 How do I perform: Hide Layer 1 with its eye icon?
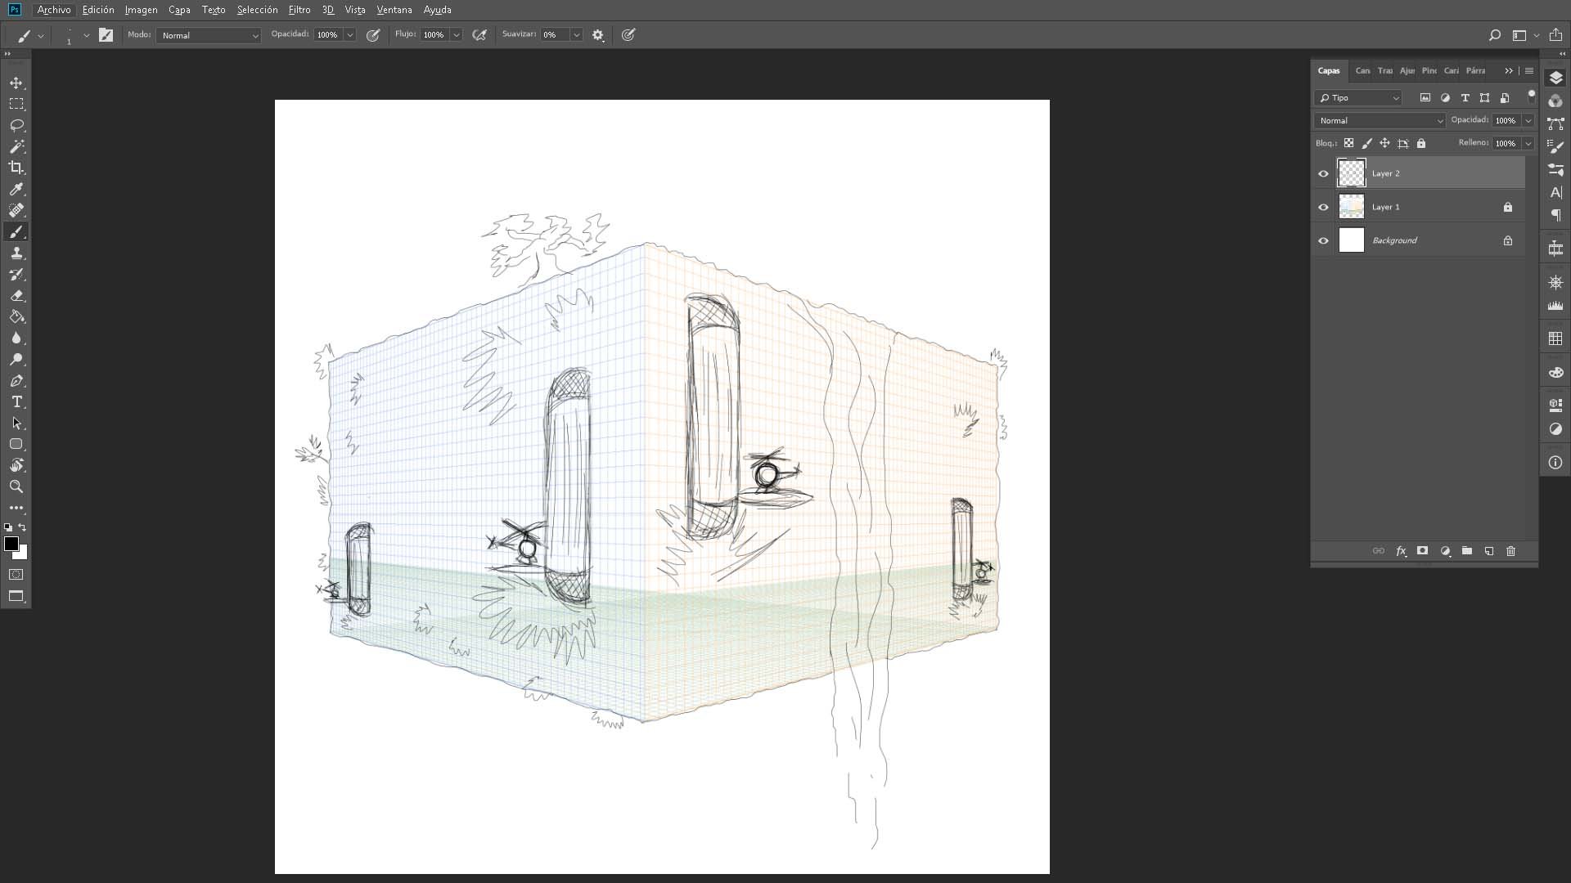click(x=1323, y=207)
